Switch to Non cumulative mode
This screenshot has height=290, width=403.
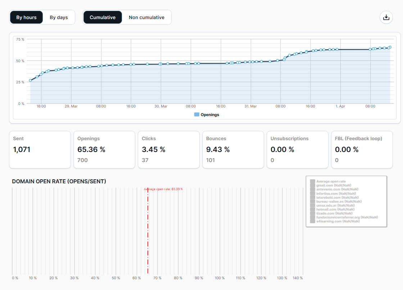146,17
